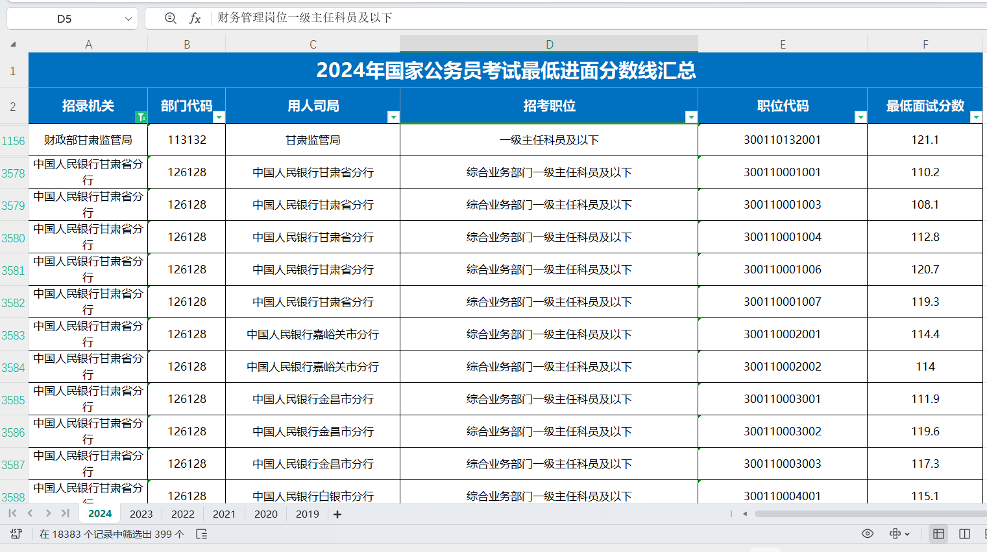
Task: Open filter dropdown for 最低面试分数 column
Action: (x=976, y=117)
